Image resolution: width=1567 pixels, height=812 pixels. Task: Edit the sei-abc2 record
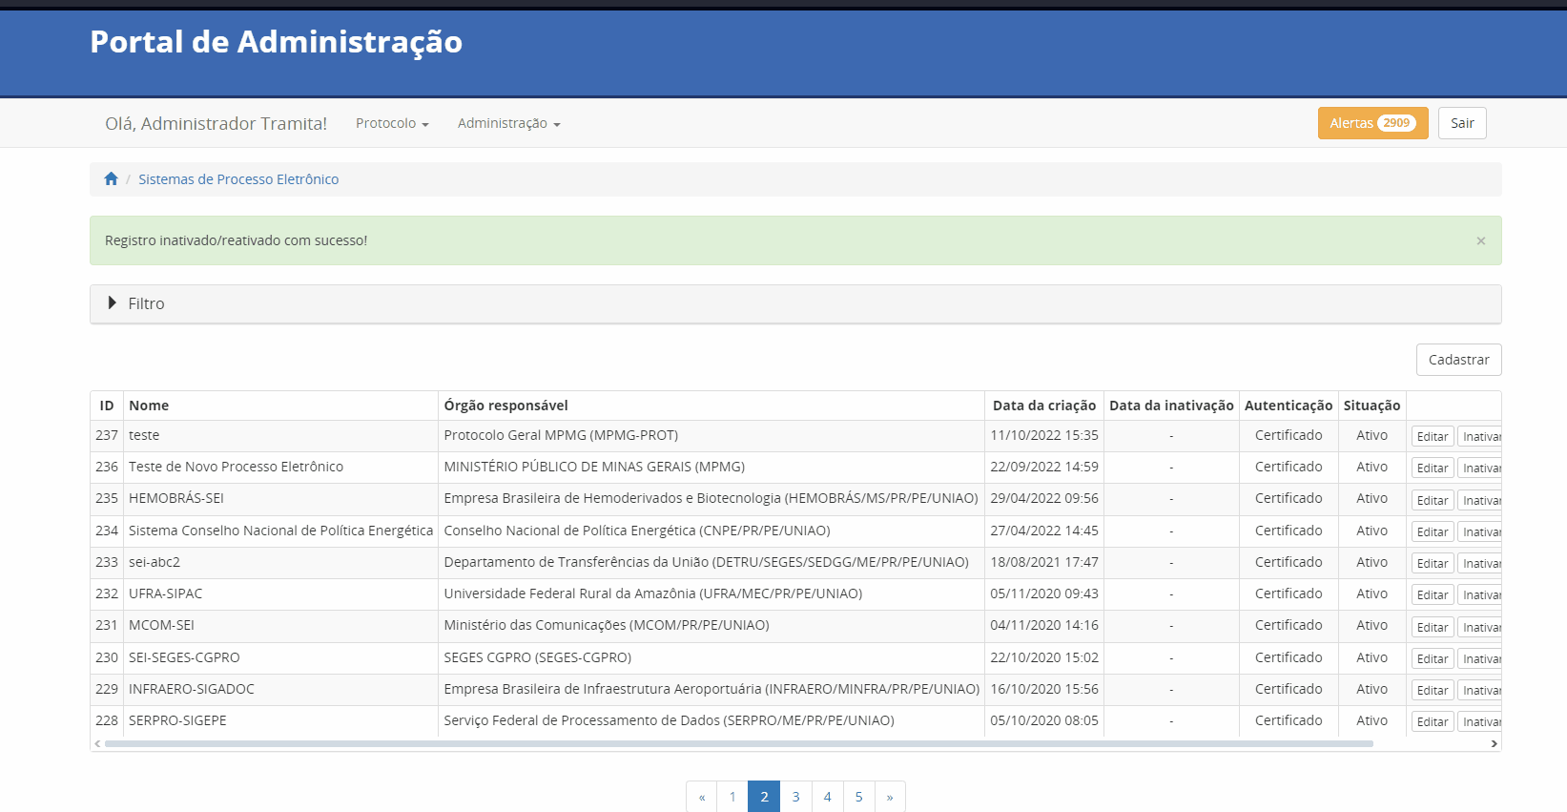1432,563
